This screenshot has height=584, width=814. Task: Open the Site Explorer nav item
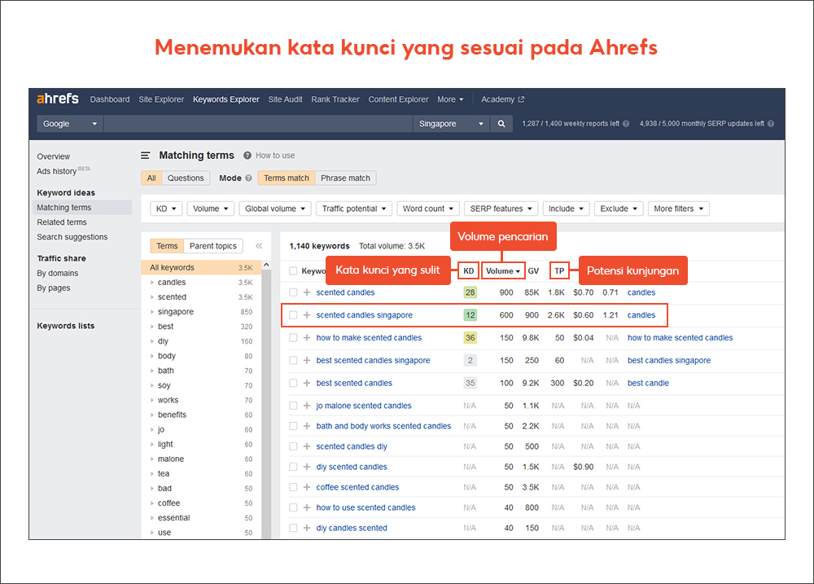(x=161, y=99)
